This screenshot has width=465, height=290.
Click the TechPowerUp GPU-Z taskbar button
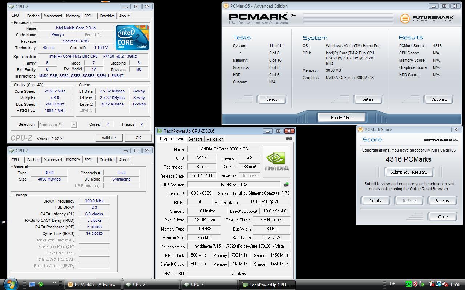click(267, 285)
